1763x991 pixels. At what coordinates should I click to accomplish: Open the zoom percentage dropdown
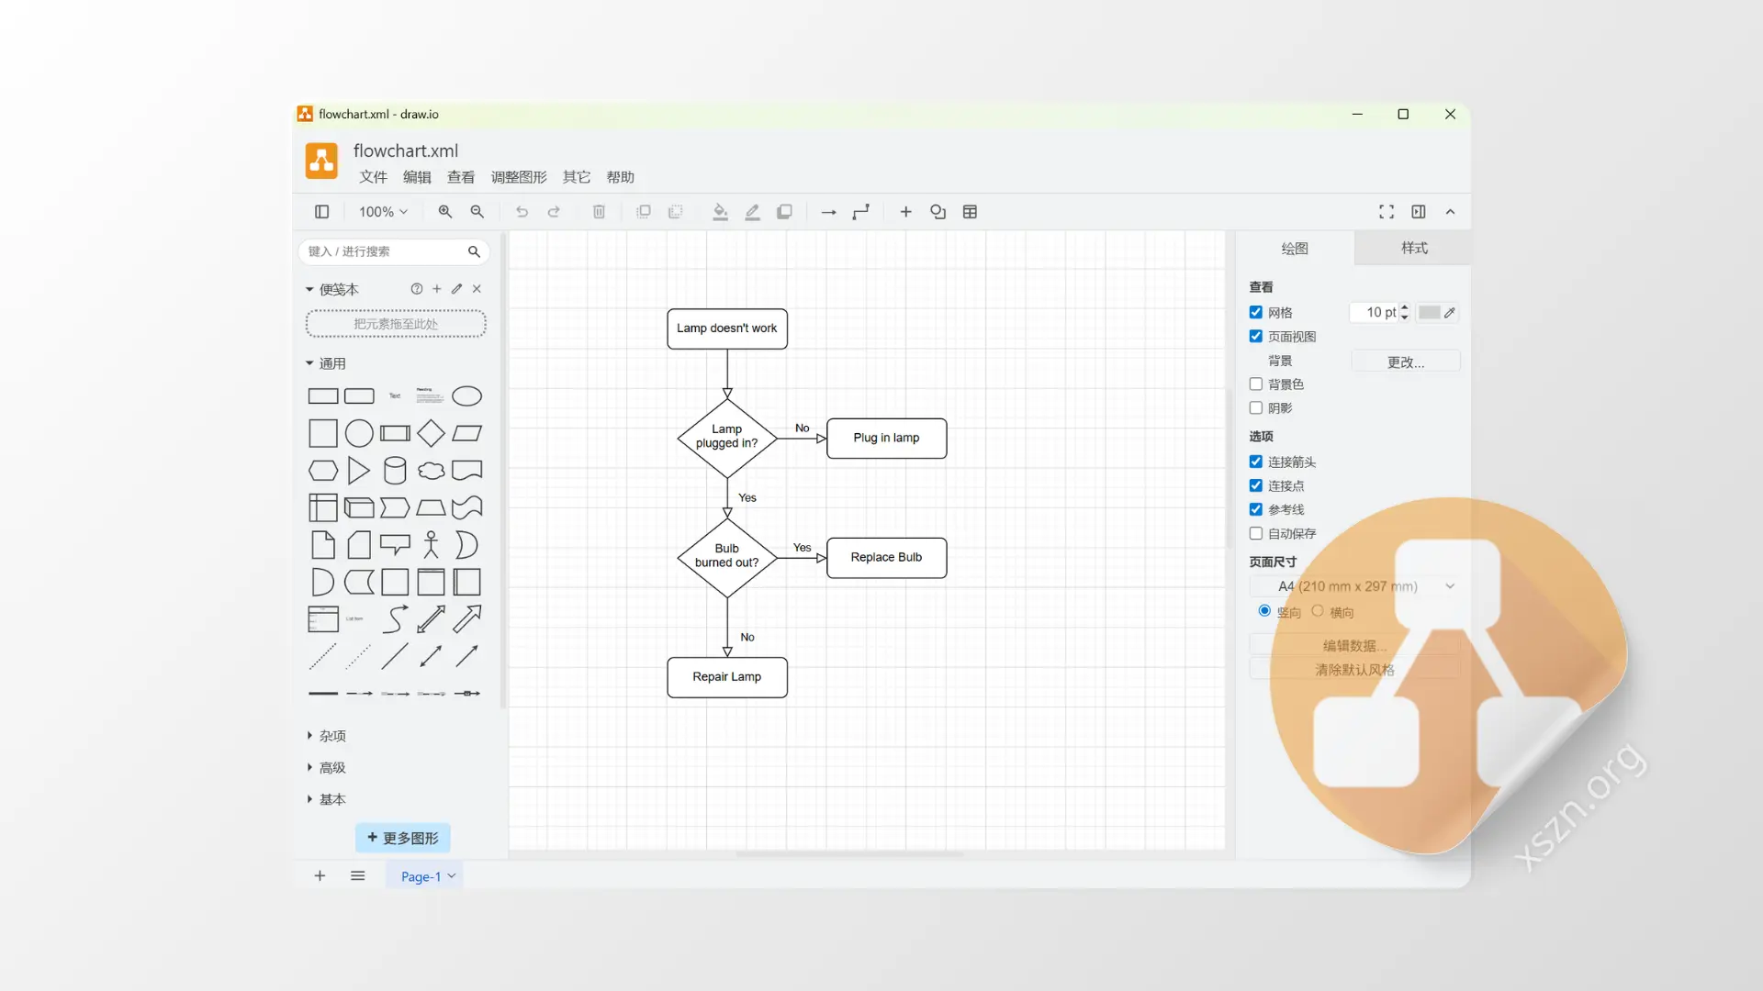point(383,212)
